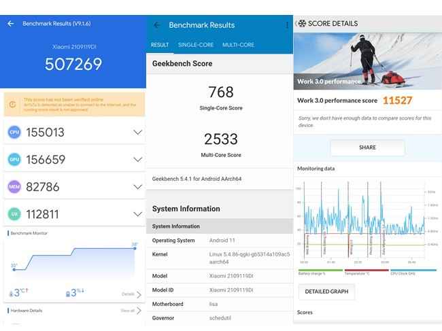Expand the GPU 156659 score row
Screen dimensions: 442x331
137,160
